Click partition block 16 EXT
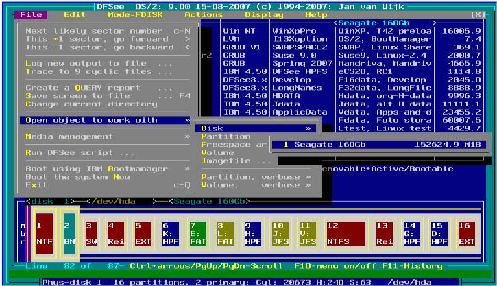Screen dimensions: 497x286 467,234
